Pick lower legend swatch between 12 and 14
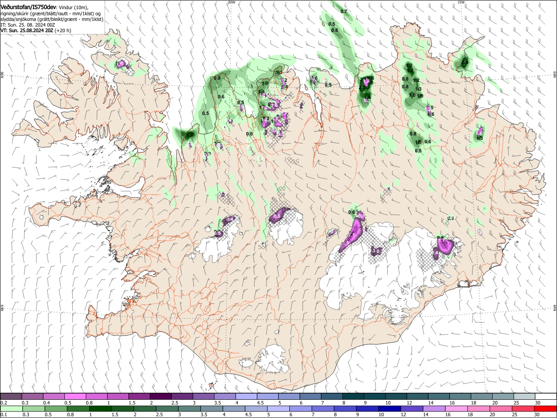 412,408
